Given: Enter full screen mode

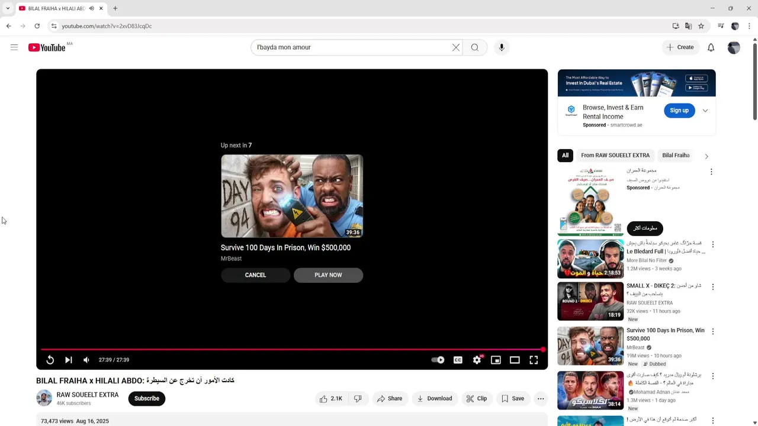Looking at the screenshot, I should point(534,360).
